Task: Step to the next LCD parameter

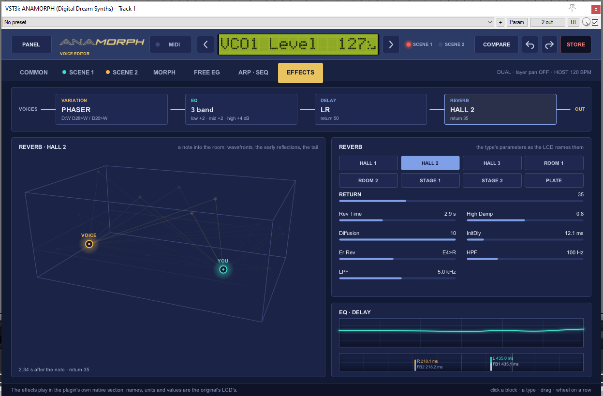Action: click(x=391, y=44)
